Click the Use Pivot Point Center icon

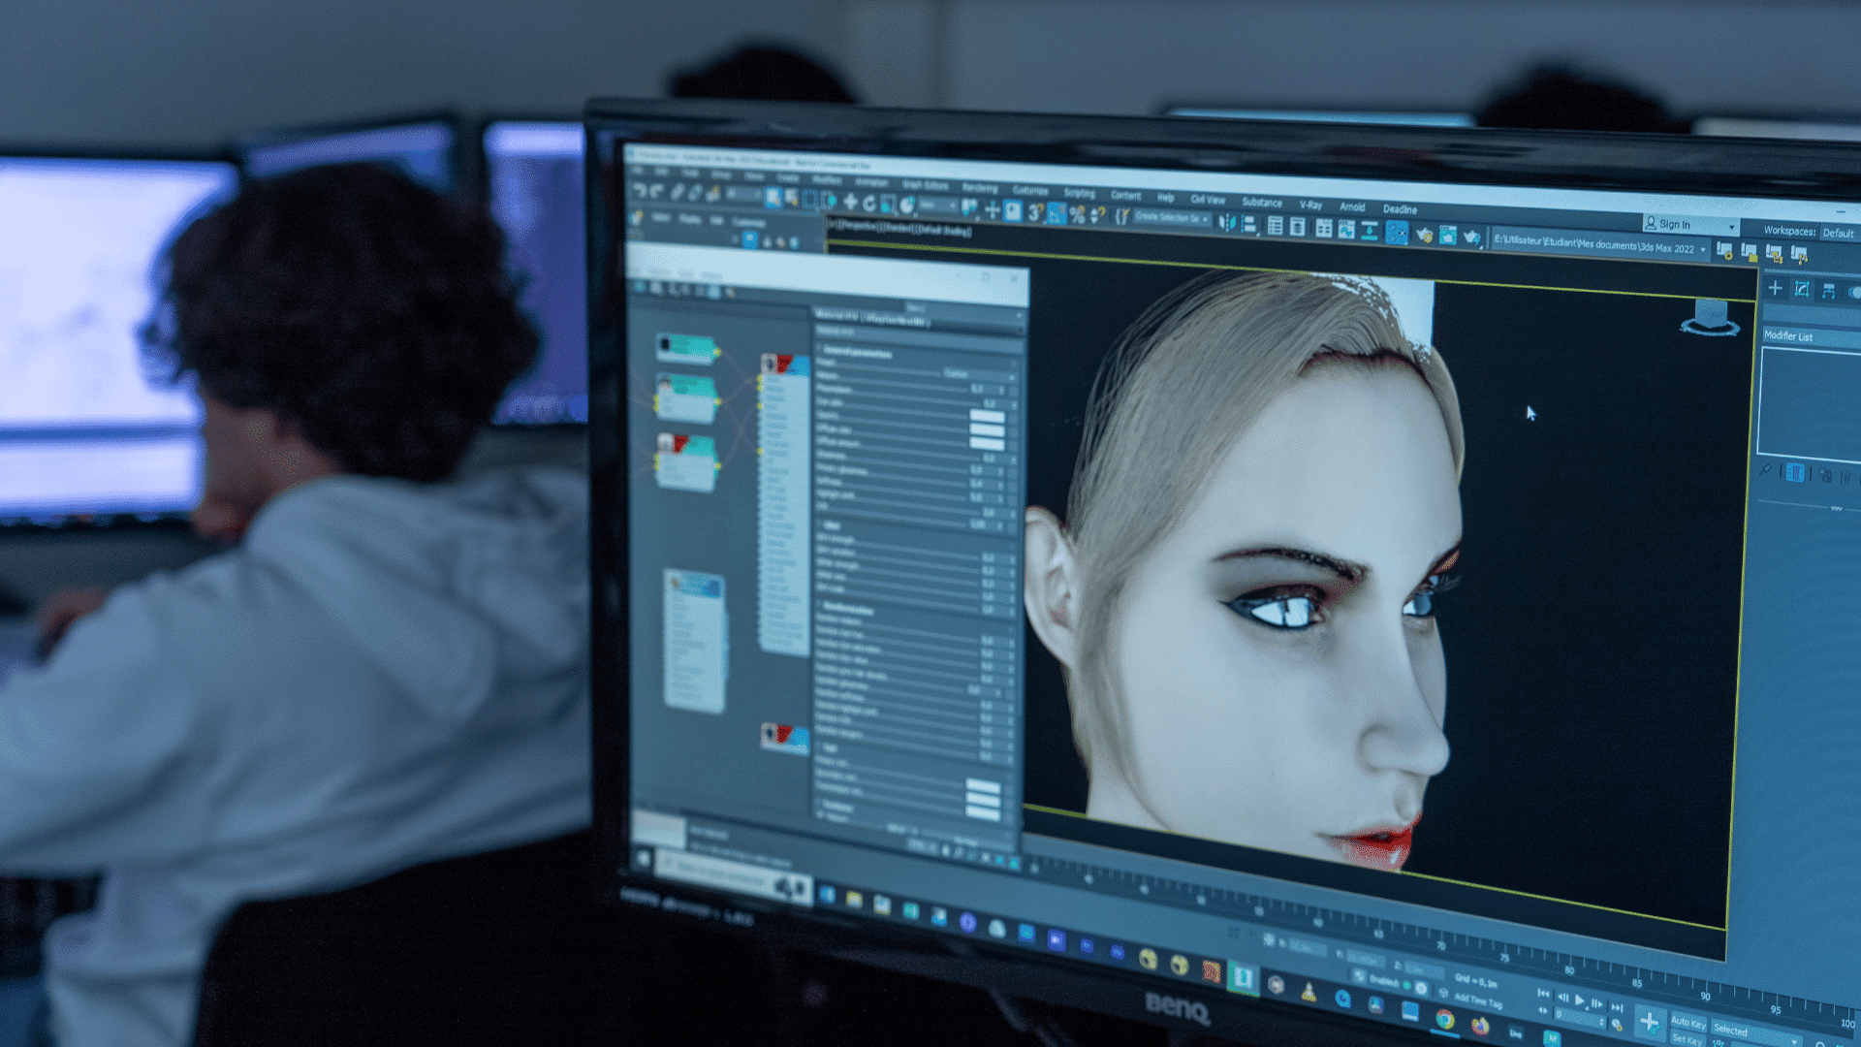pyautogui.click(x=970, y=207)
